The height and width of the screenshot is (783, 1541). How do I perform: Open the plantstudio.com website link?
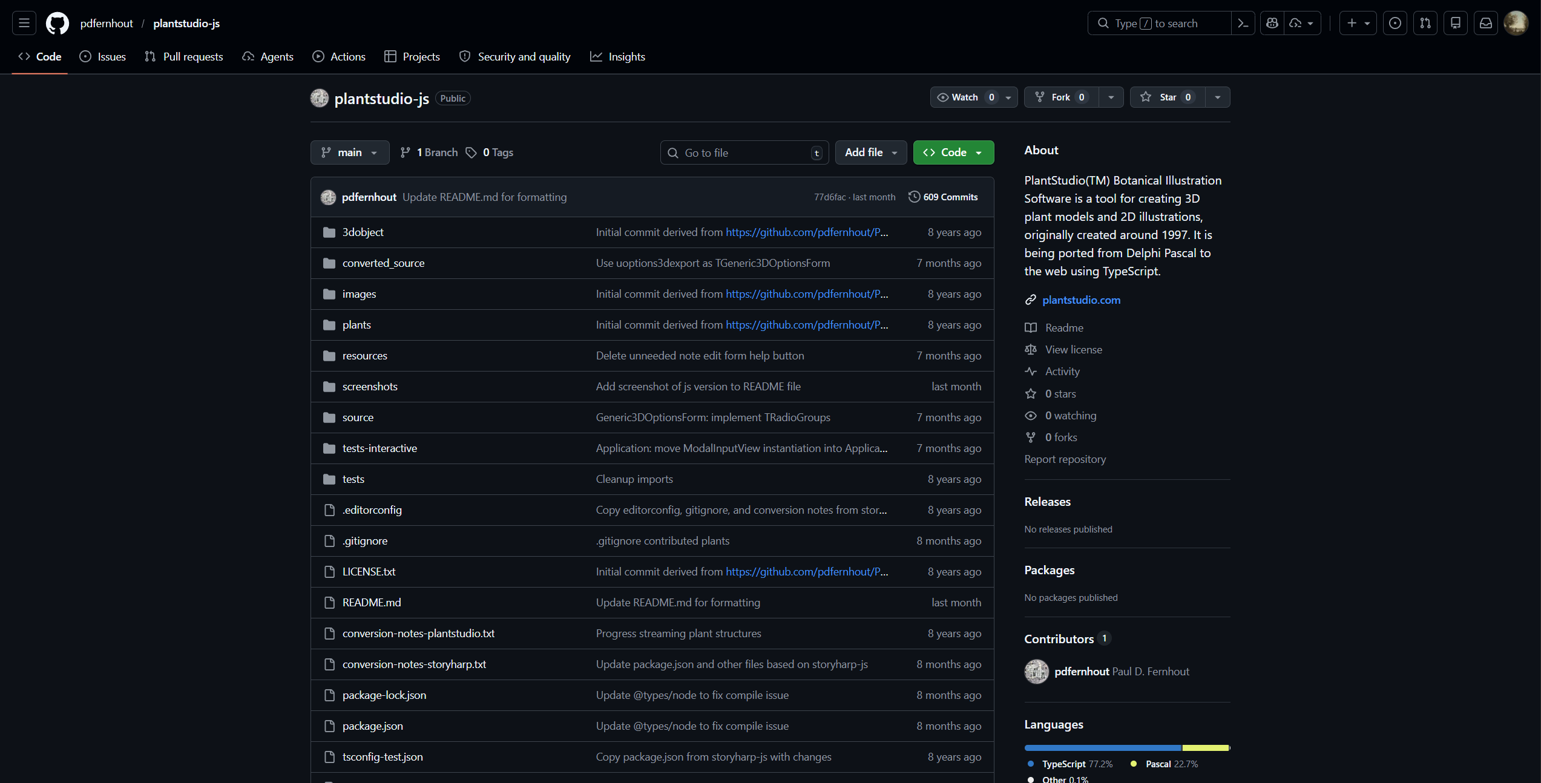click(x=1081, y=300)
